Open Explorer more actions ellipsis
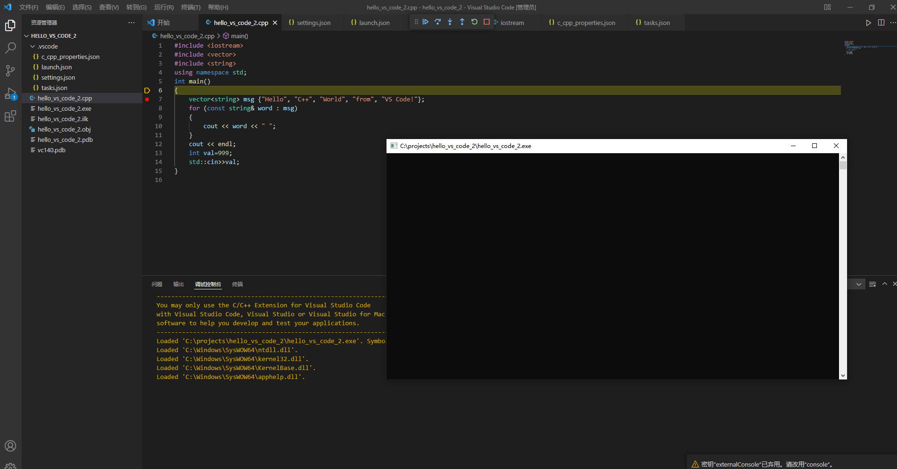This screenshot has width=897, height=469. click(x=132, y=23)
